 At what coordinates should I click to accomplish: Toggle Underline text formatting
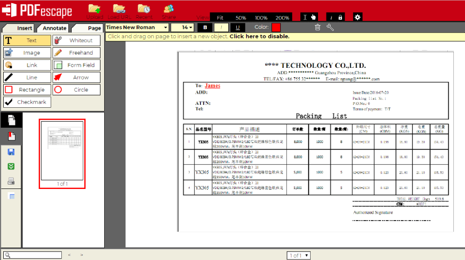coord(238,27)
